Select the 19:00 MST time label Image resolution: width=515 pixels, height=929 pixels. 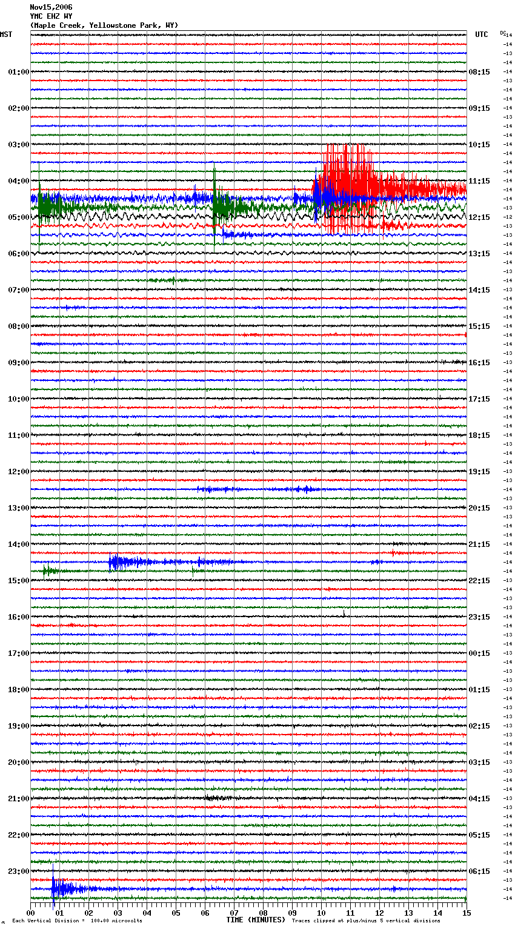[19, 726]
